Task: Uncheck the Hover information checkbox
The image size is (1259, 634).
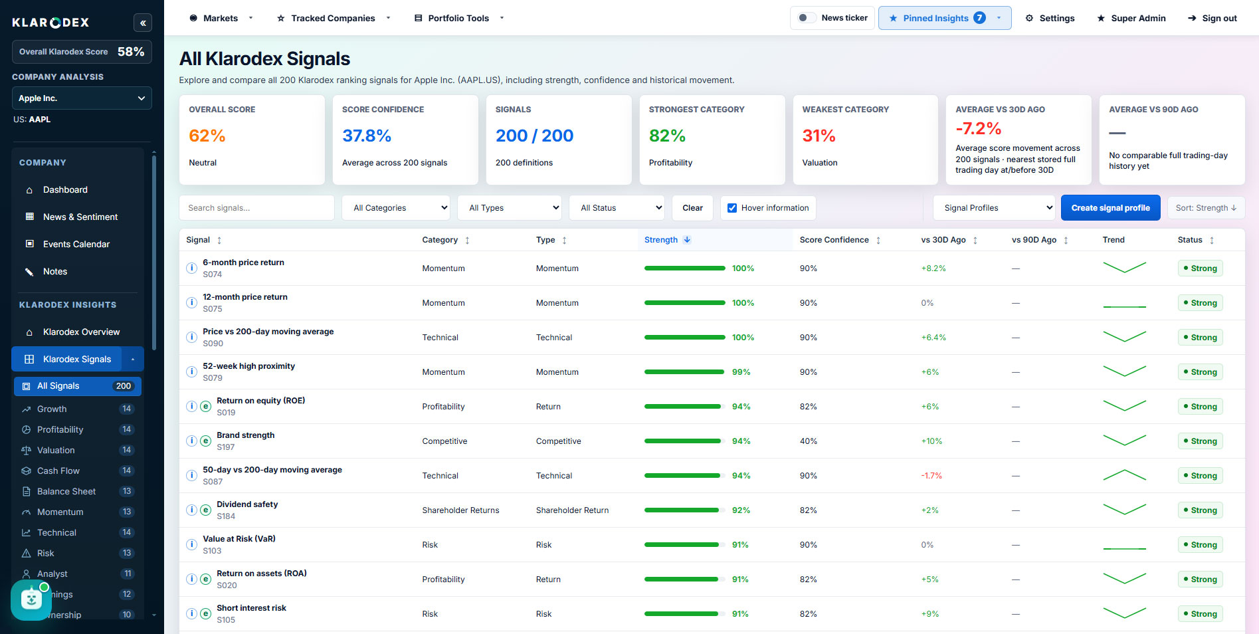Action: click(732, 208)
